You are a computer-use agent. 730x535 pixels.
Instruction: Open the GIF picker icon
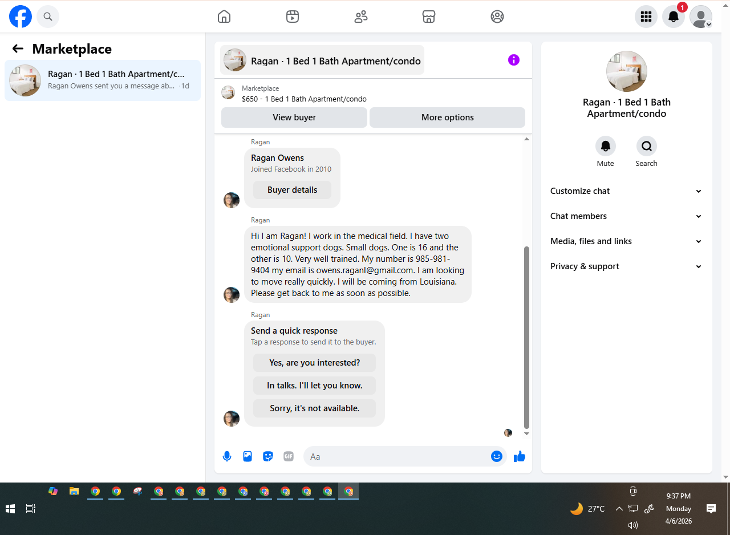tap(289, 456)
